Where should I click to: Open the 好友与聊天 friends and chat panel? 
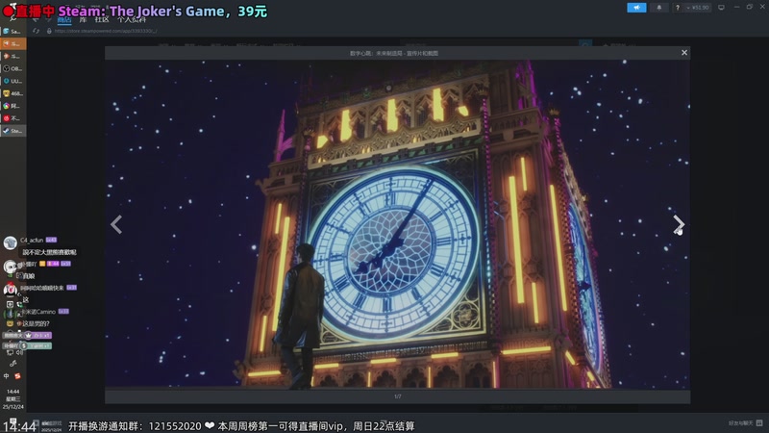pyautogui.click(x=746, y=423)
